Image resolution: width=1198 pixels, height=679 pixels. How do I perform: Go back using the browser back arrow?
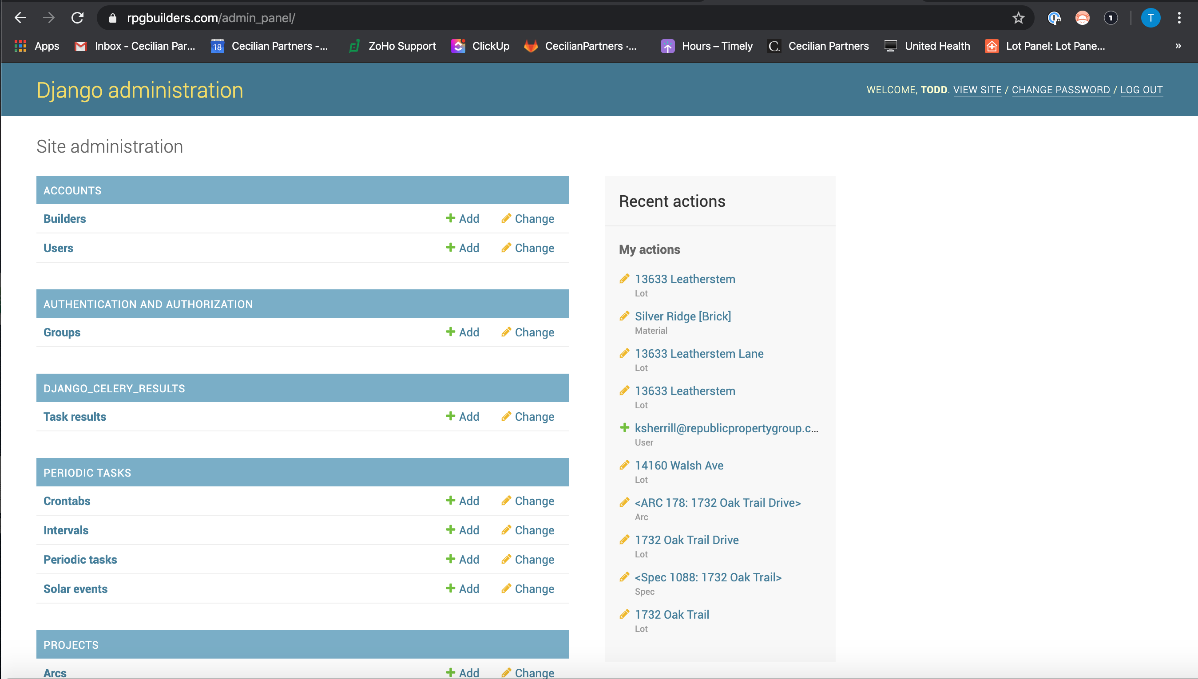20,18
